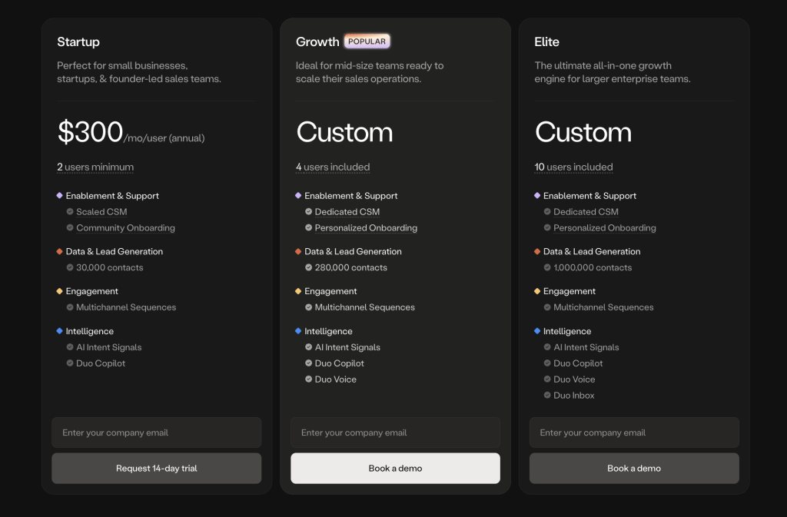Click the orange Data & Lead Generation diamond in Growth
The height and width of the screenshot is (517, 787).
[298, 251]
